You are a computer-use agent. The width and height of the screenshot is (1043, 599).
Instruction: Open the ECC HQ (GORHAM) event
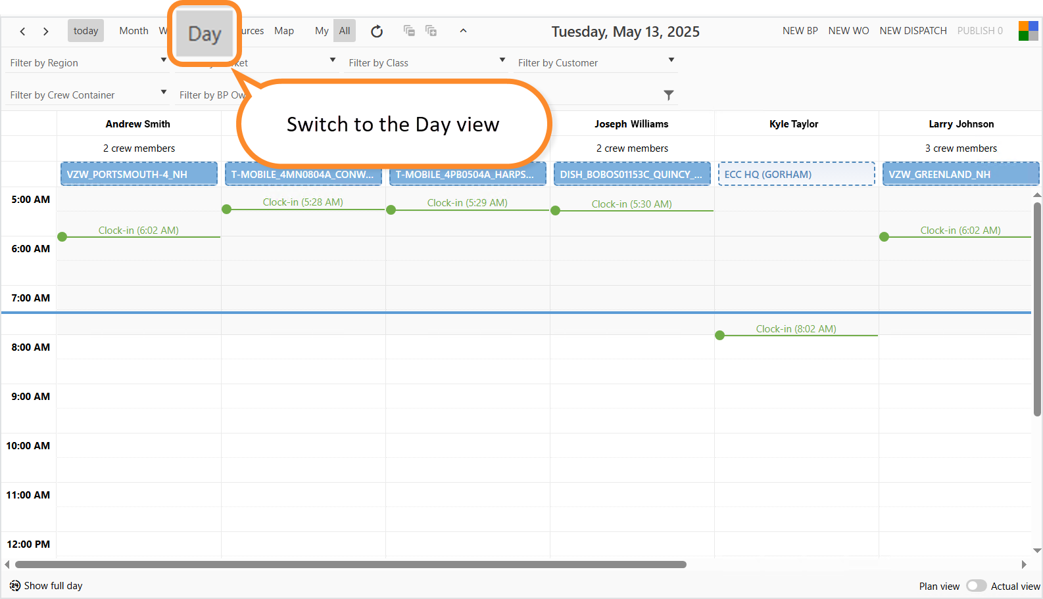pos(796,174)
